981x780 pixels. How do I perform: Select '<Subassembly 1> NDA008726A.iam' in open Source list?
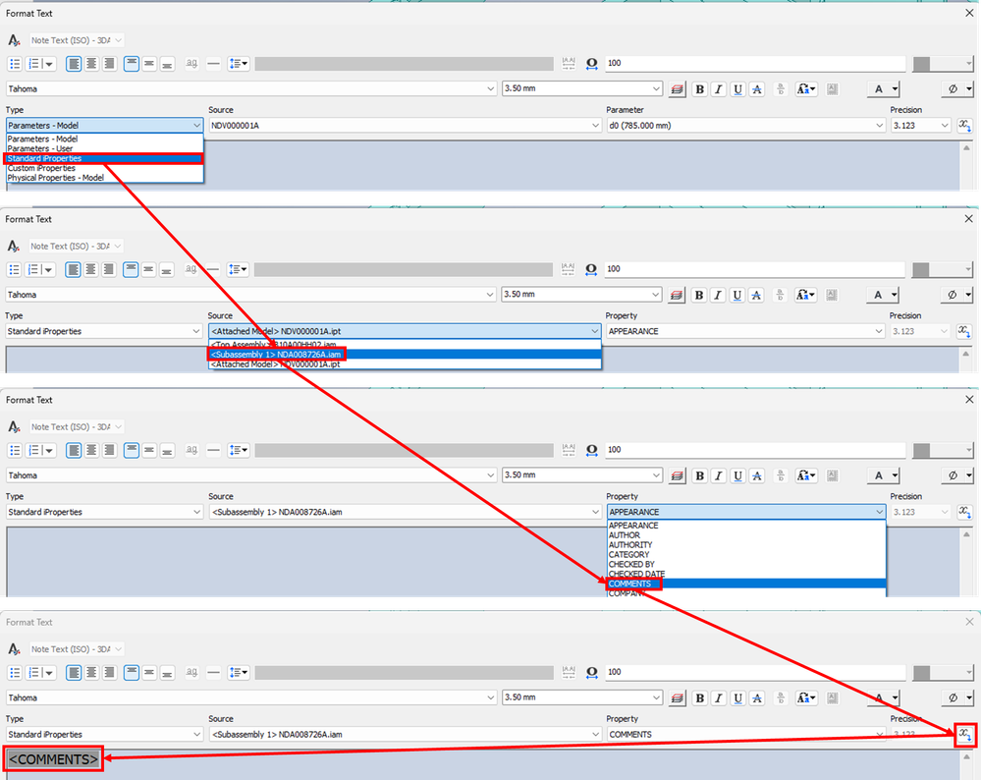pos(405,355)
